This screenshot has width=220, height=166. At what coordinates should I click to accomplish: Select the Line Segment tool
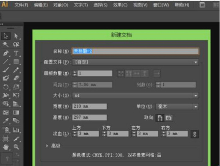pyautogui.click(x=6, y=61)
